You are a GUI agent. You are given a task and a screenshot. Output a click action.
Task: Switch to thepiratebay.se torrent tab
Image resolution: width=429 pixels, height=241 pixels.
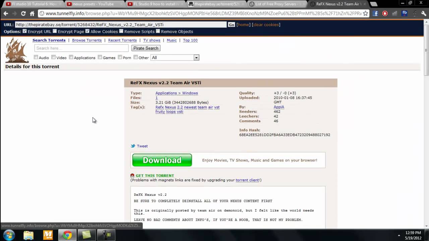point(216,4)
